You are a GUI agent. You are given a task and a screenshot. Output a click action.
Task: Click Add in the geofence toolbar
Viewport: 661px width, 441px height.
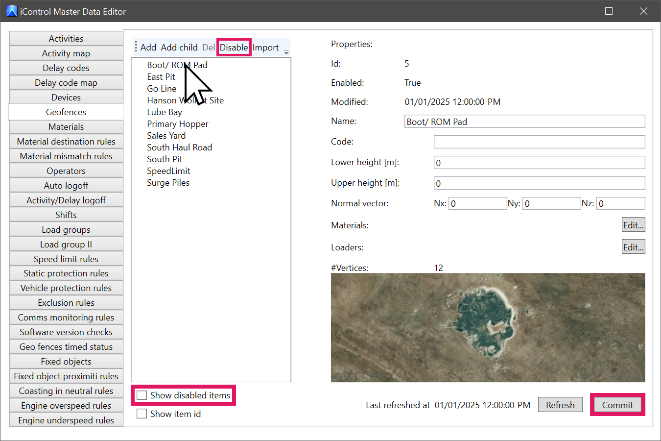point(148,48)
